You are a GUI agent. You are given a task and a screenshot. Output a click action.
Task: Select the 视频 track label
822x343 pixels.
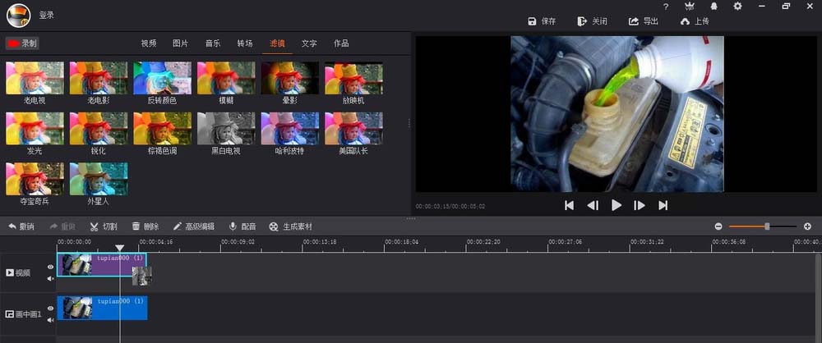pyautogui.click(x=18, y=272)
